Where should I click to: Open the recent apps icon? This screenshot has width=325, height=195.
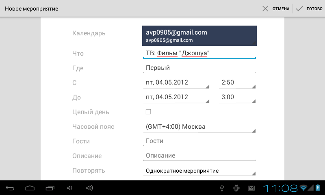tap(50, 188)
